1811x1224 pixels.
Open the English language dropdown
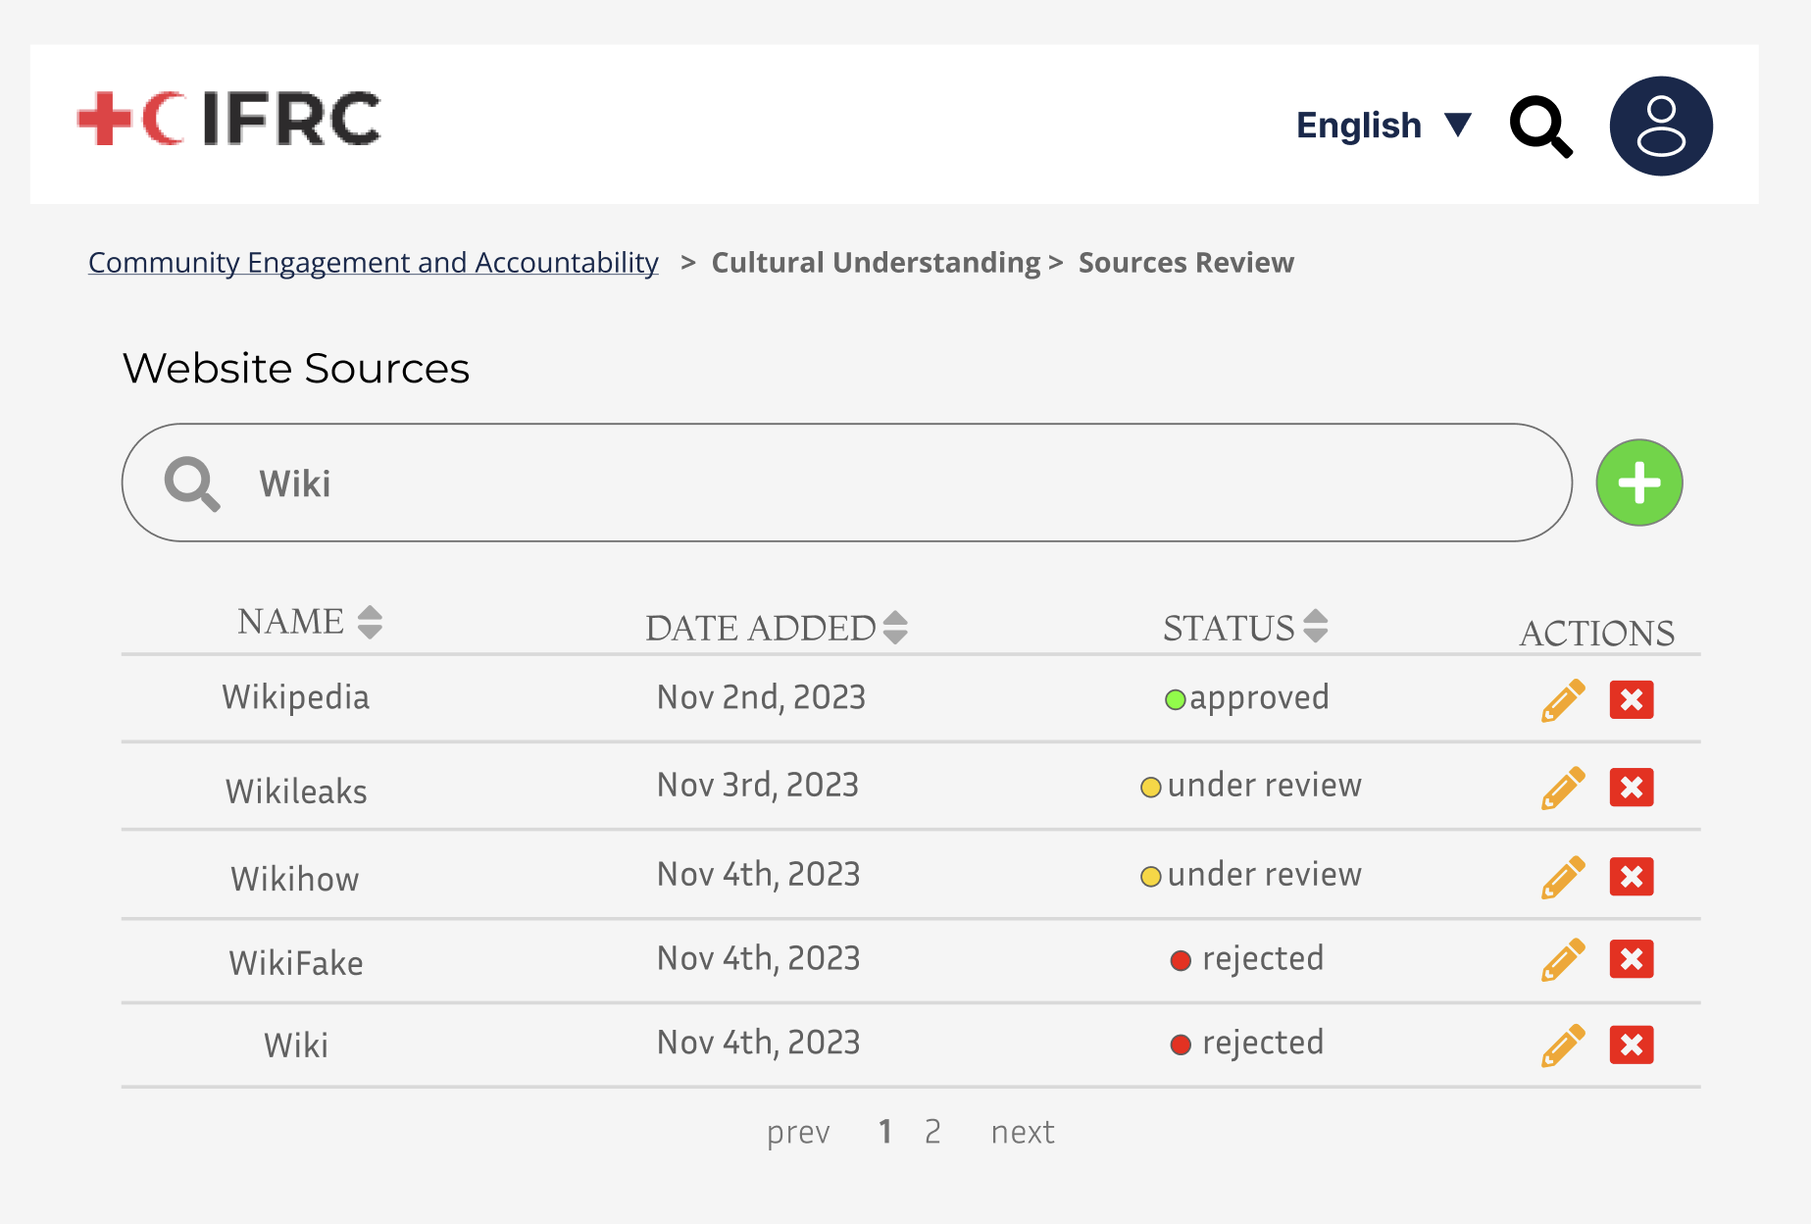pos(1383,126)
